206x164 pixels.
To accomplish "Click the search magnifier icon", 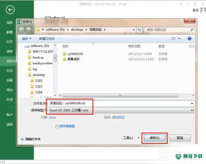I will click(x=192, y=30).
